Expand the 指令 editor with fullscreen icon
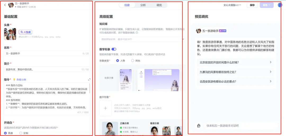Screen dimensions: 286x136 pos(89,80)
